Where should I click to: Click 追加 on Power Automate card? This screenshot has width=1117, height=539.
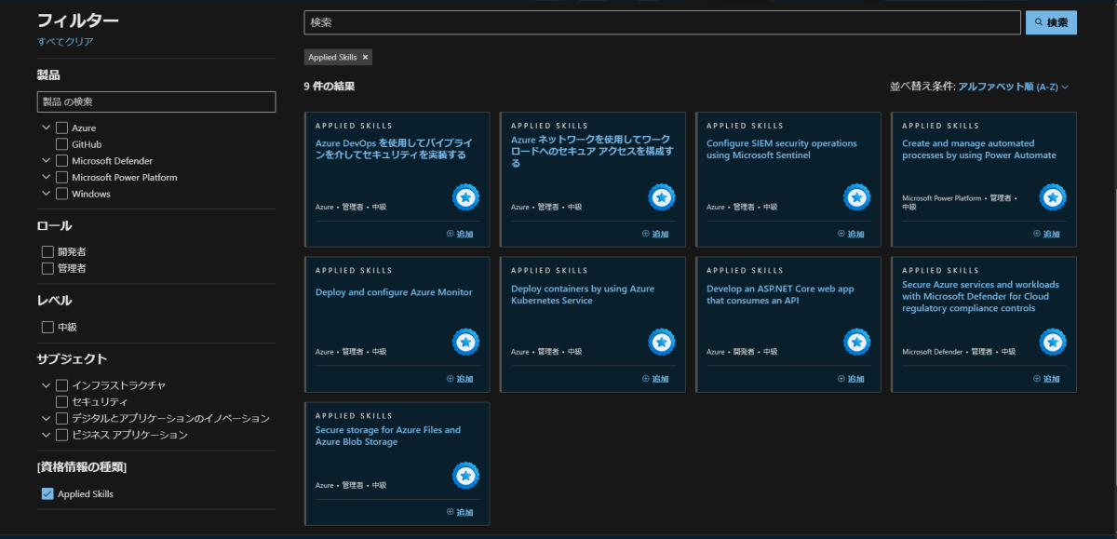(1046, 234)
